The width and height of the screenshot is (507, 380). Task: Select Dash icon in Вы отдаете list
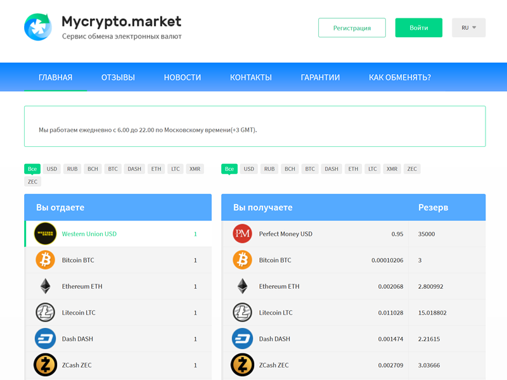45,339
